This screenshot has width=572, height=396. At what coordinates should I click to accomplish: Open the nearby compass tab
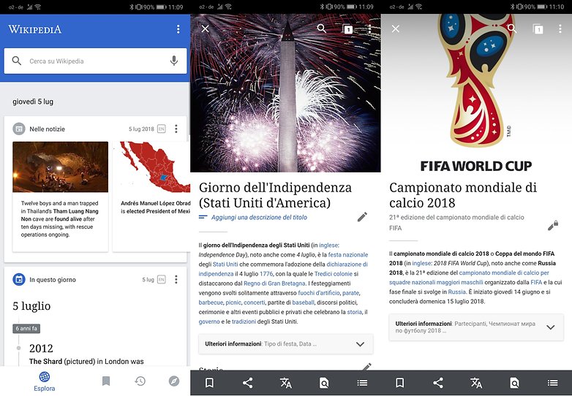click(x=174, y=381)
